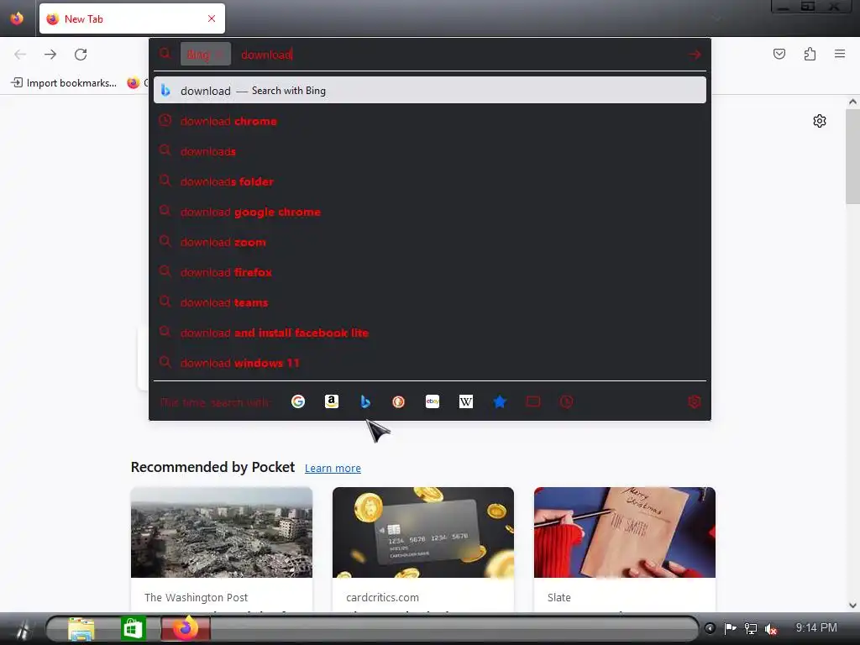Go back one page
The width and height of the screenshot is (860, 645).
click(x=20, y=55)
